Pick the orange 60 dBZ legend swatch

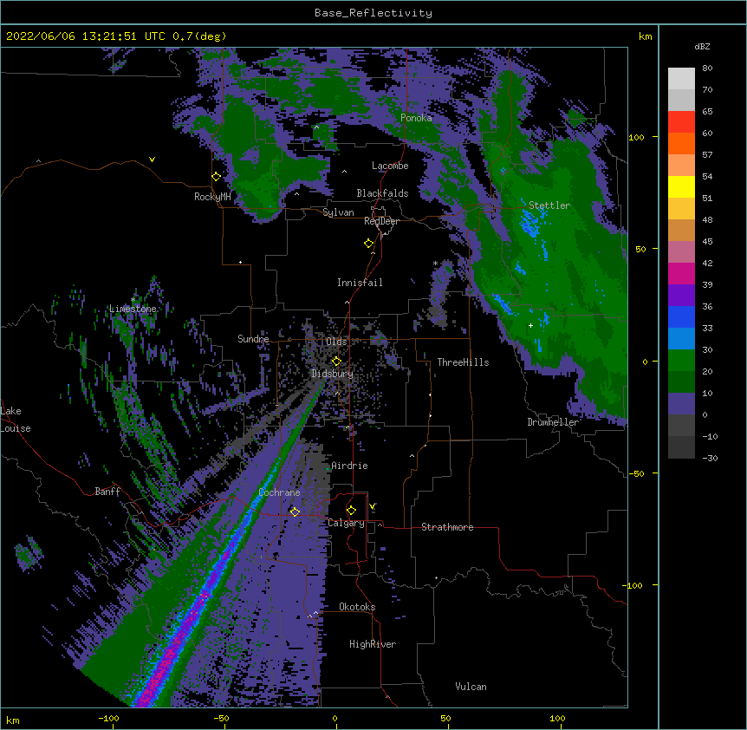pos(681,143)
